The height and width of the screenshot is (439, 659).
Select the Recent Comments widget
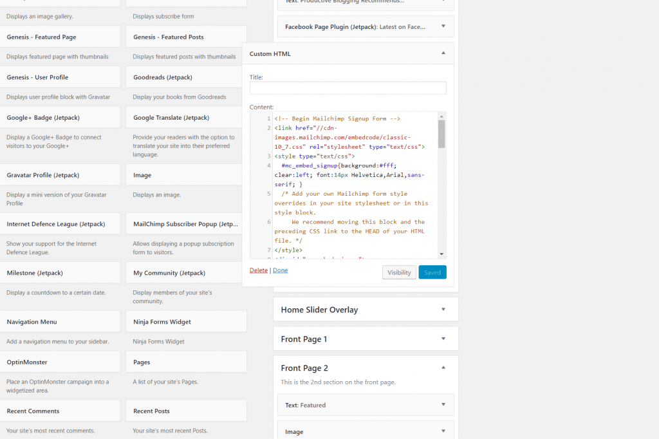[x=60, y=411]
